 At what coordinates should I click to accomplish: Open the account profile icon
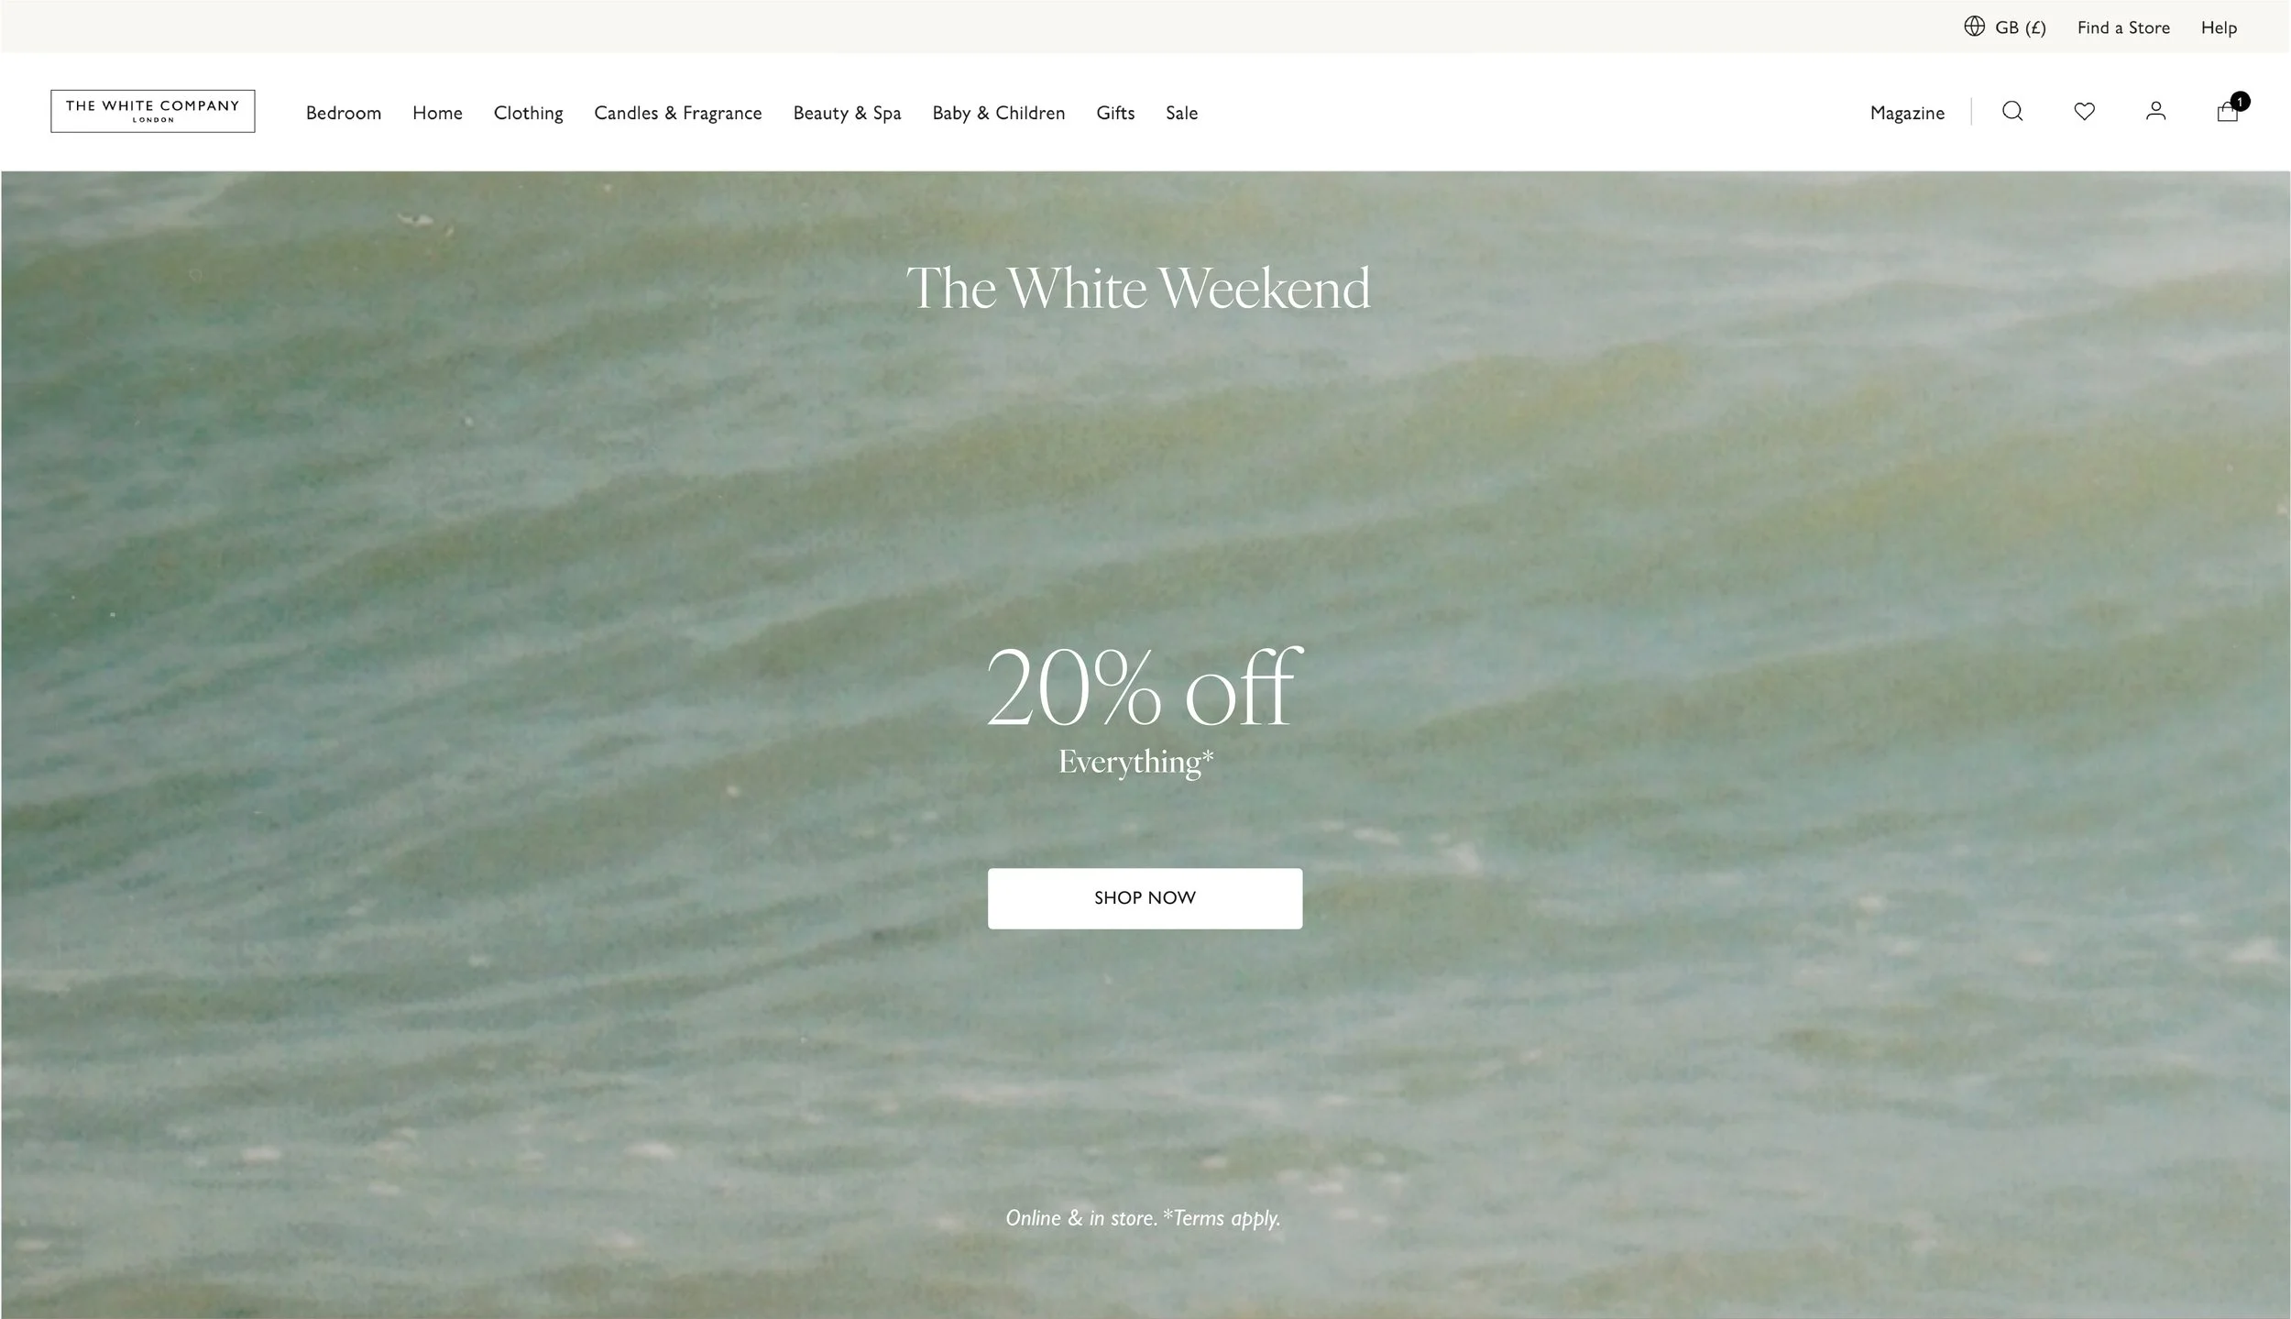[x=2156, y=112]
